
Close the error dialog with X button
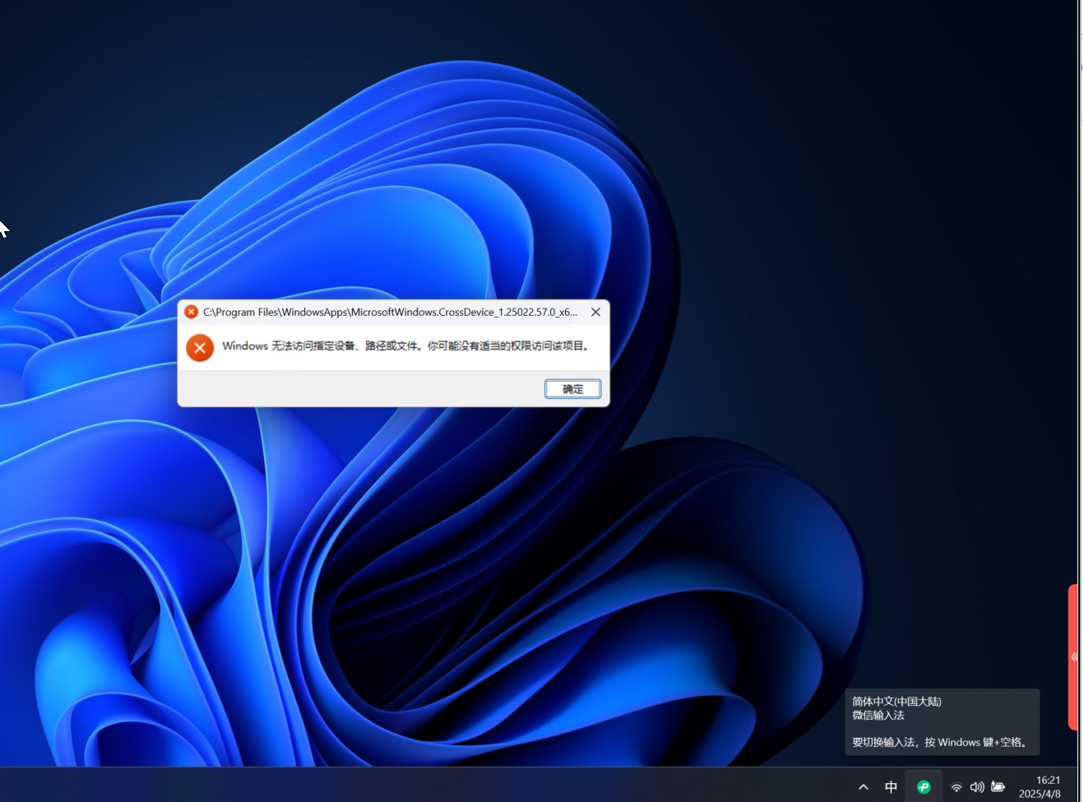click(595, 312)
